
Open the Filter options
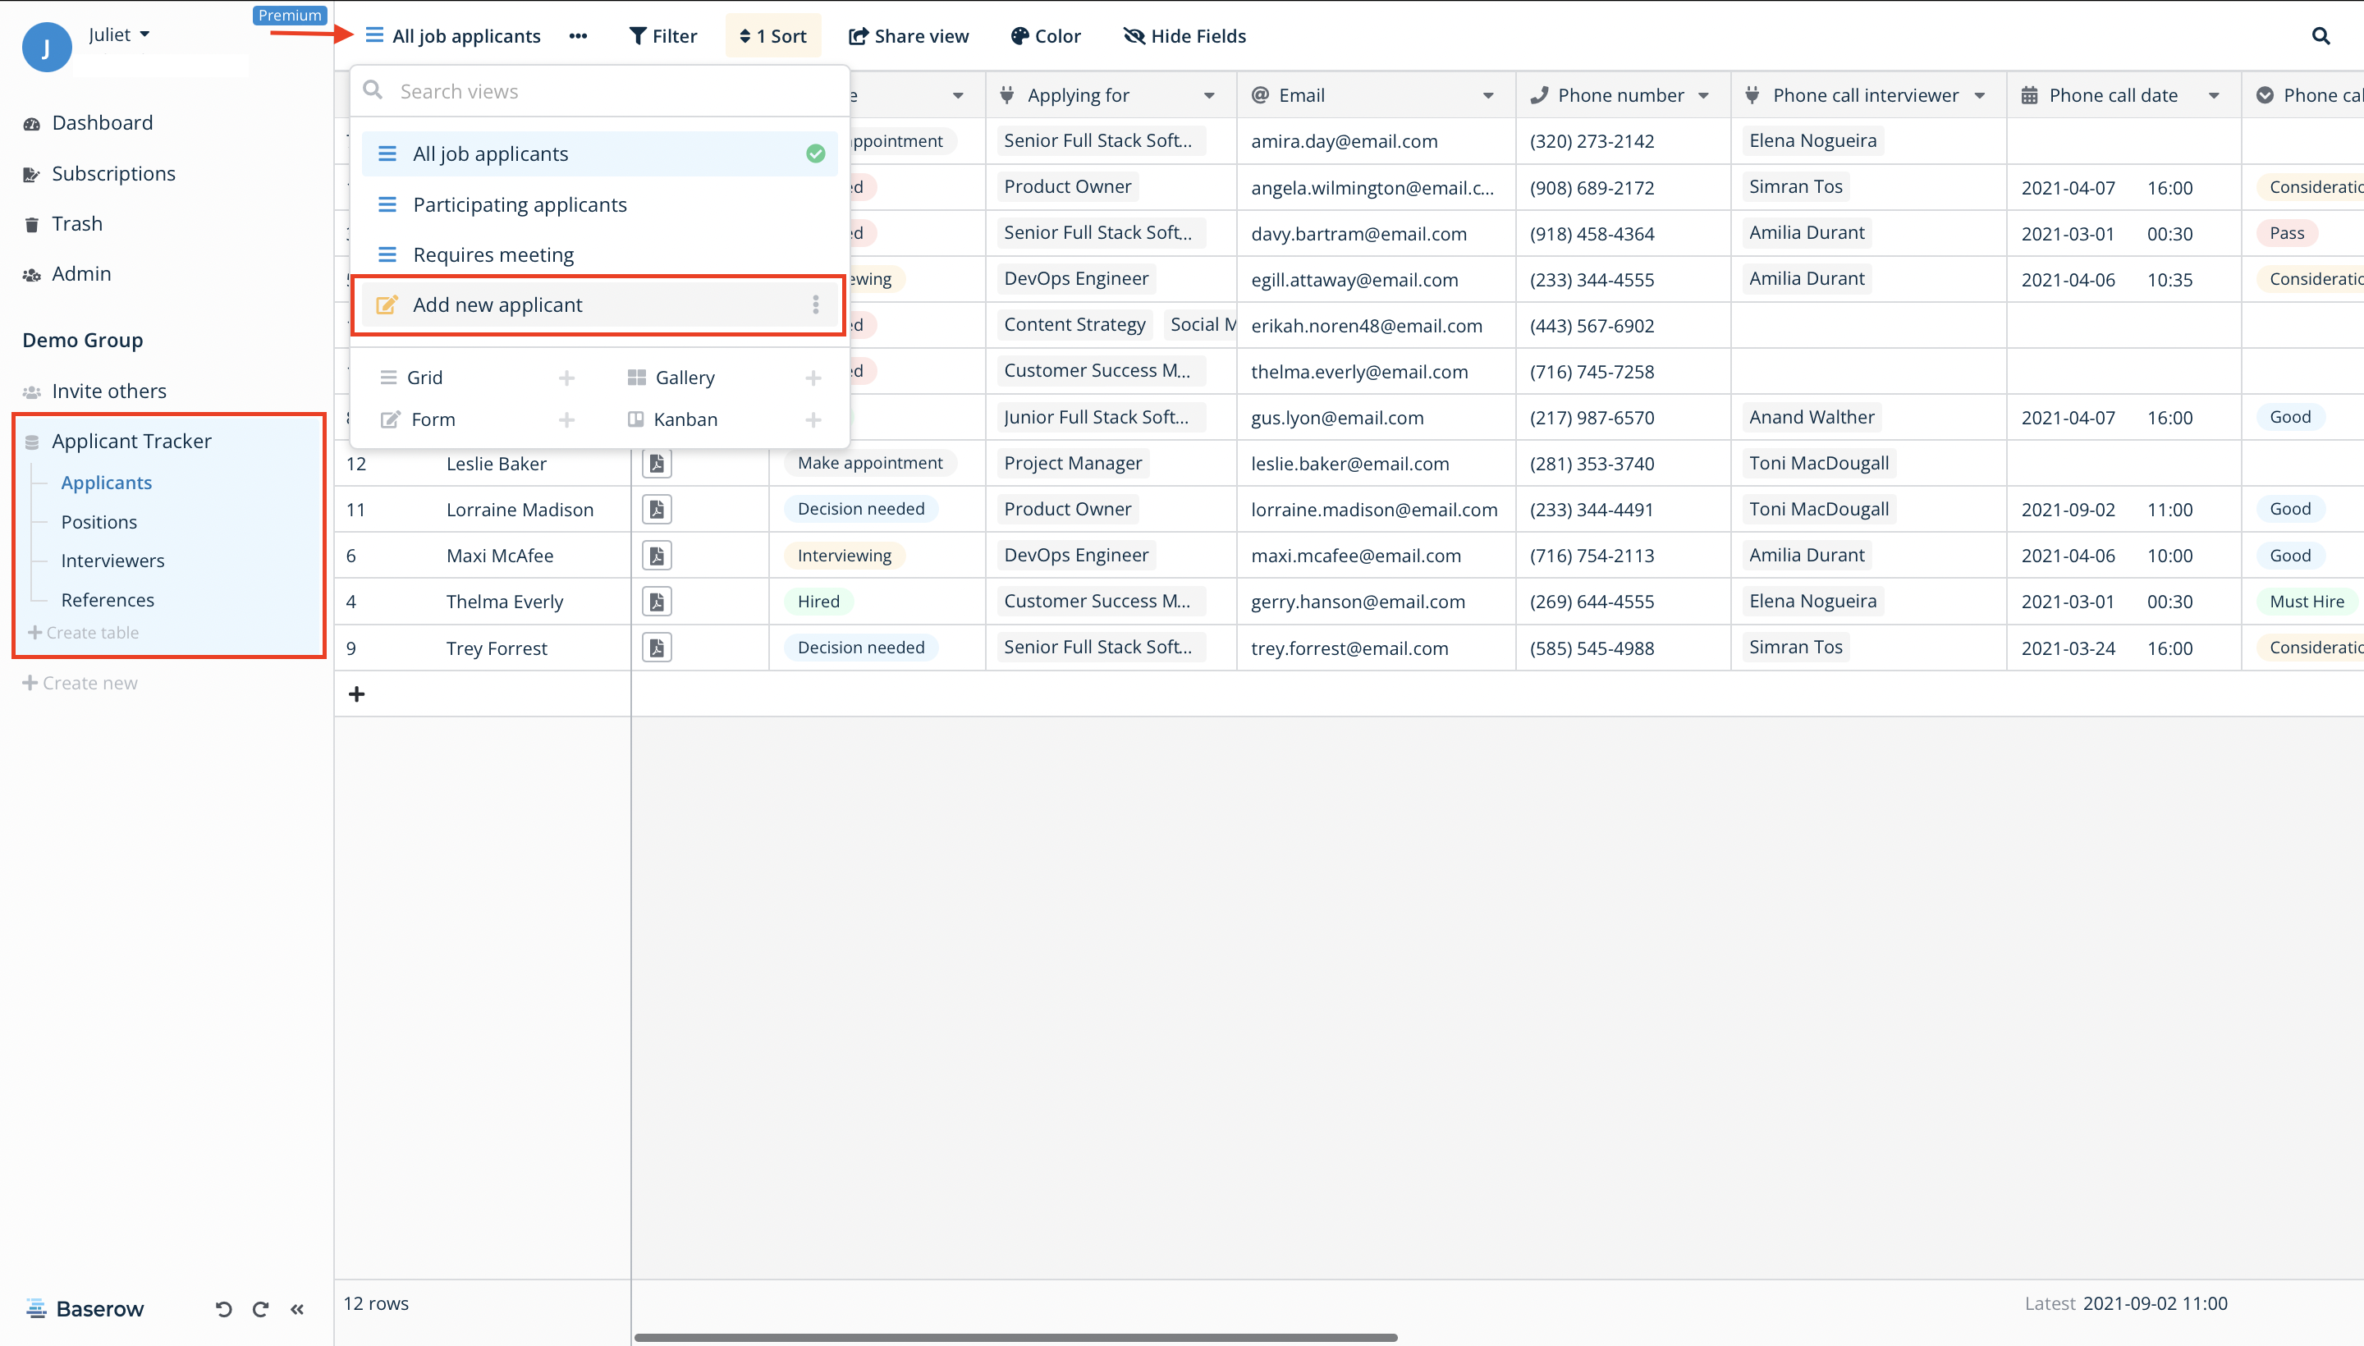click(663, 36)
